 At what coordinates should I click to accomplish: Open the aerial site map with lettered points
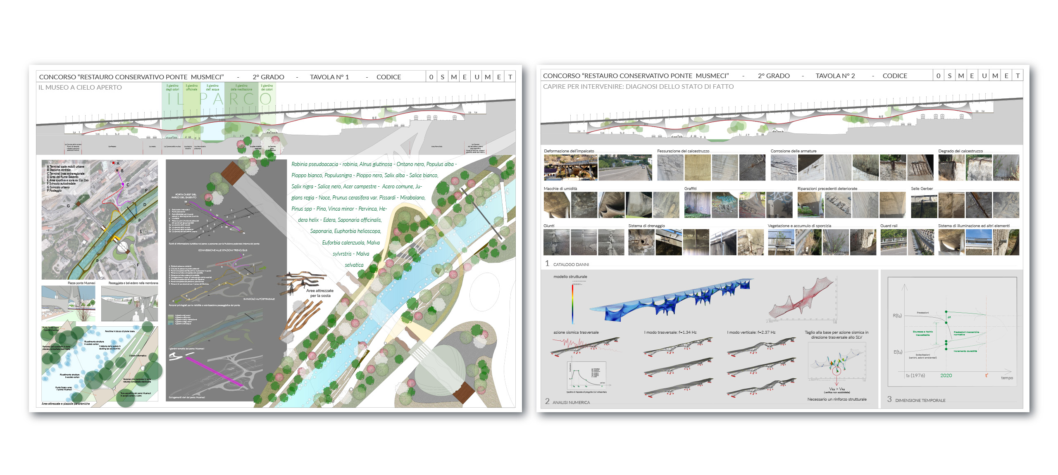coord(100,220)
